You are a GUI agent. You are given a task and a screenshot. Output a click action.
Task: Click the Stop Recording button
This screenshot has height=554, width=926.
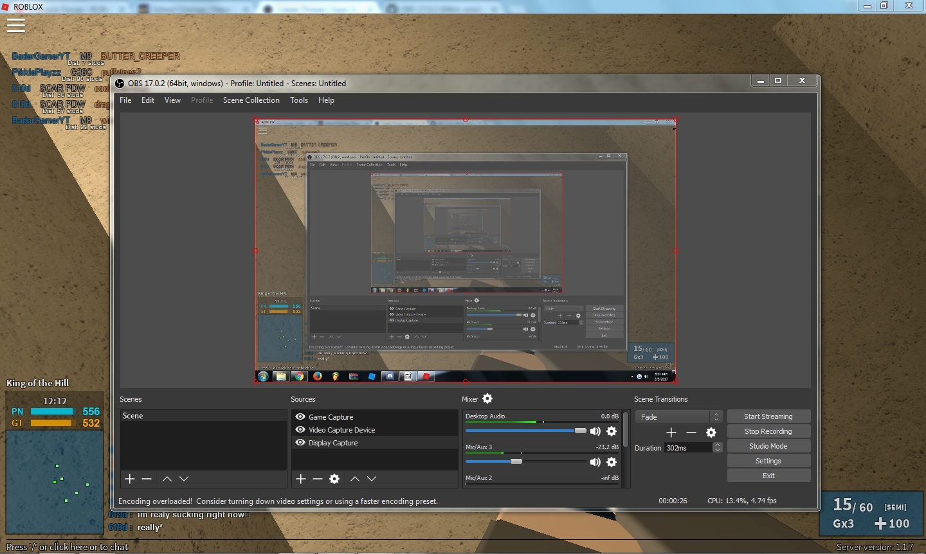pos(768,431)
